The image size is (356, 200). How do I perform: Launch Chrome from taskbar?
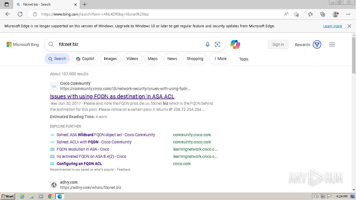50,196
